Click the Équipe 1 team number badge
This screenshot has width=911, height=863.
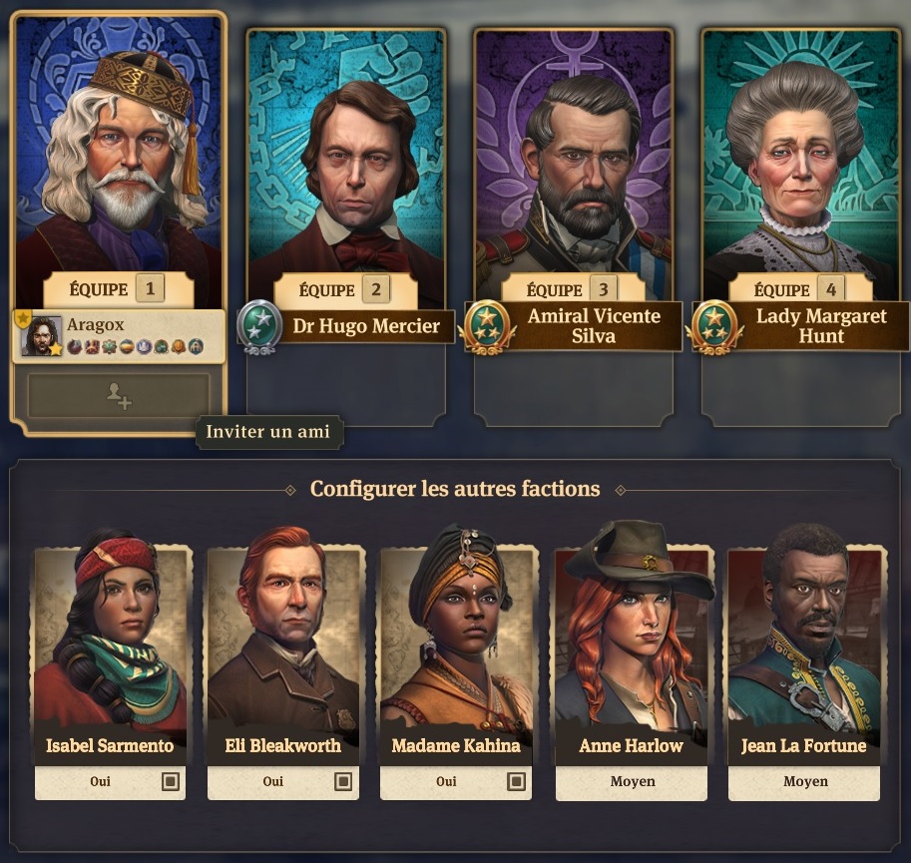point(150,288)
